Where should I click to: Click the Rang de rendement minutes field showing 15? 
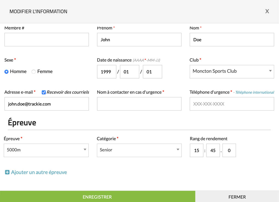[x=197, y=151]
